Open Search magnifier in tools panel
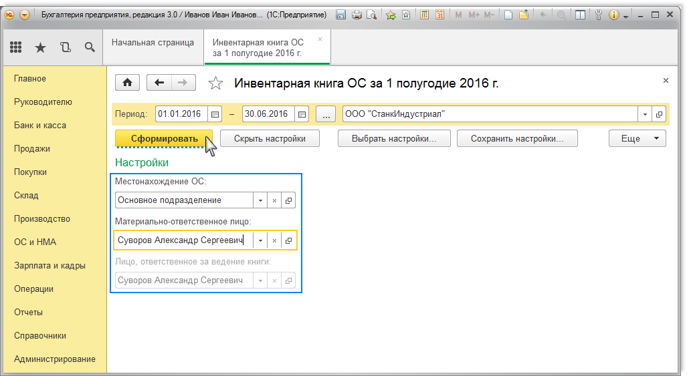Viewport: 687px width, 376px height. pyautogui.click(x=90, y=47)
